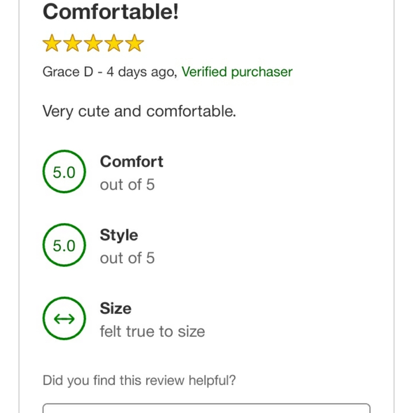
Task: Click the button below the helpful question
Action: click(206, 408)
